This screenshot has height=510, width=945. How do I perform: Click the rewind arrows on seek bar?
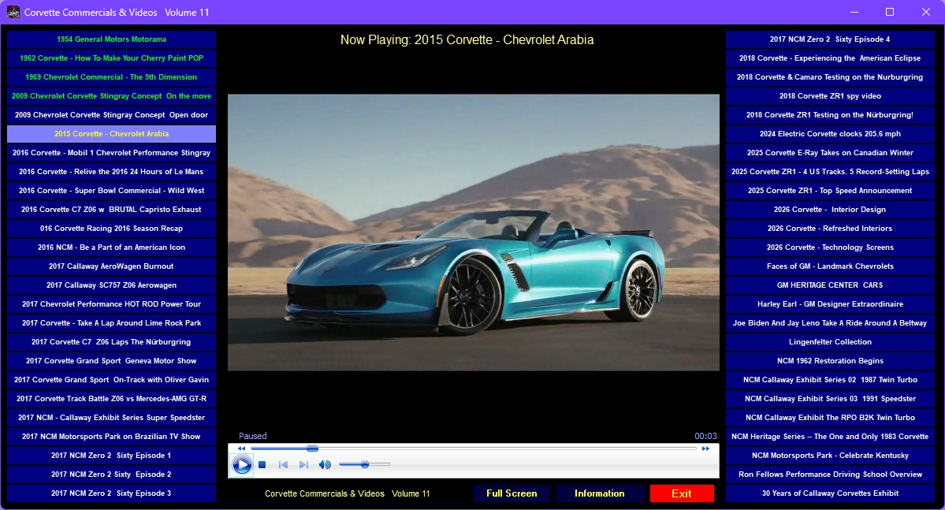tap(242, 449)
